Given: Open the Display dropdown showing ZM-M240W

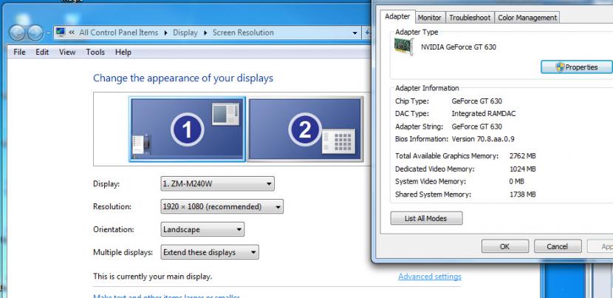Looking at the screenshot, I should click(217, 183).
